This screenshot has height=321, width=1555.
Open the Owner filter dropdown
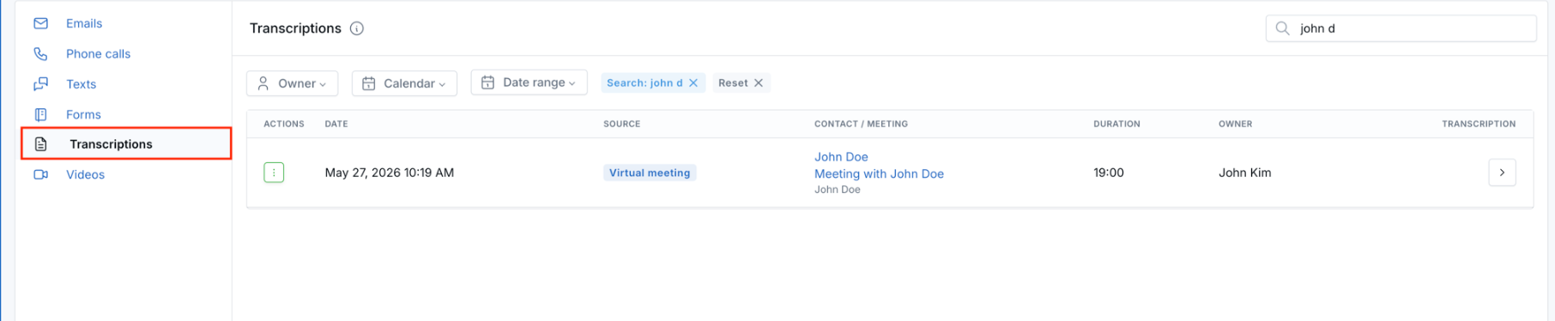coord(292,83)
